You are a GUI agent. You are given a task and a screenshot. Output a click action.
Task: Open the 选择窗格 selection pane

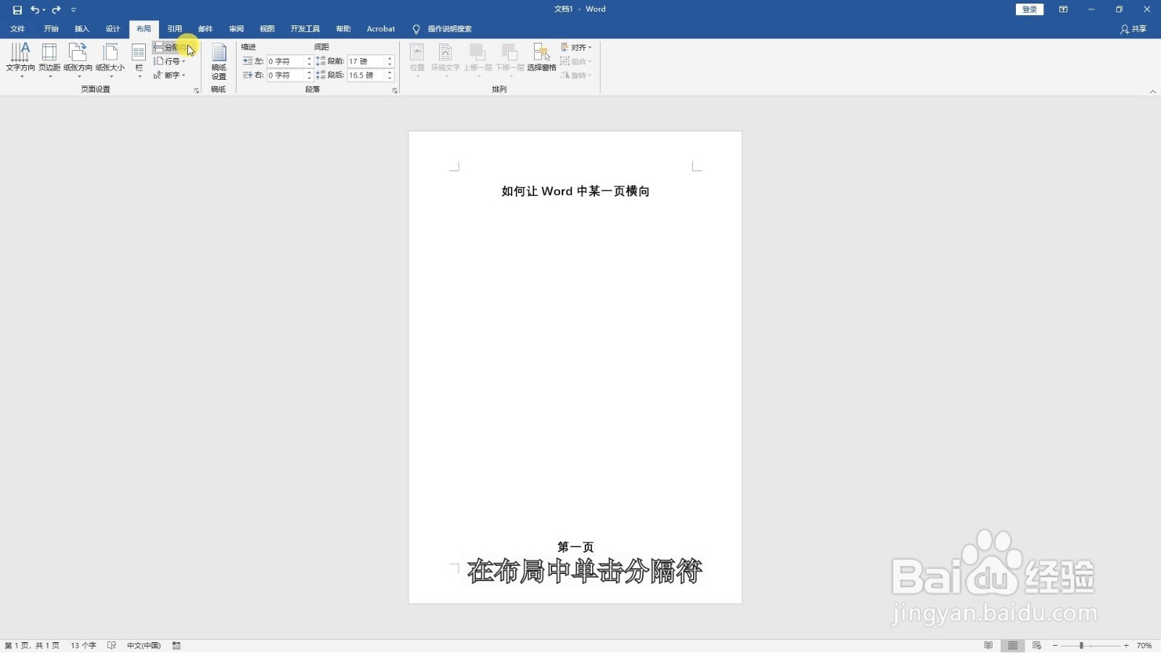pyautogui.click(x=541, y=58)
